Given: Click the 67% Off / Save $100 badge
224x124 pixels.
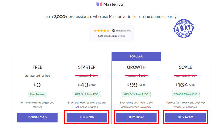Looking at the screenshot, I should point(87,94).
